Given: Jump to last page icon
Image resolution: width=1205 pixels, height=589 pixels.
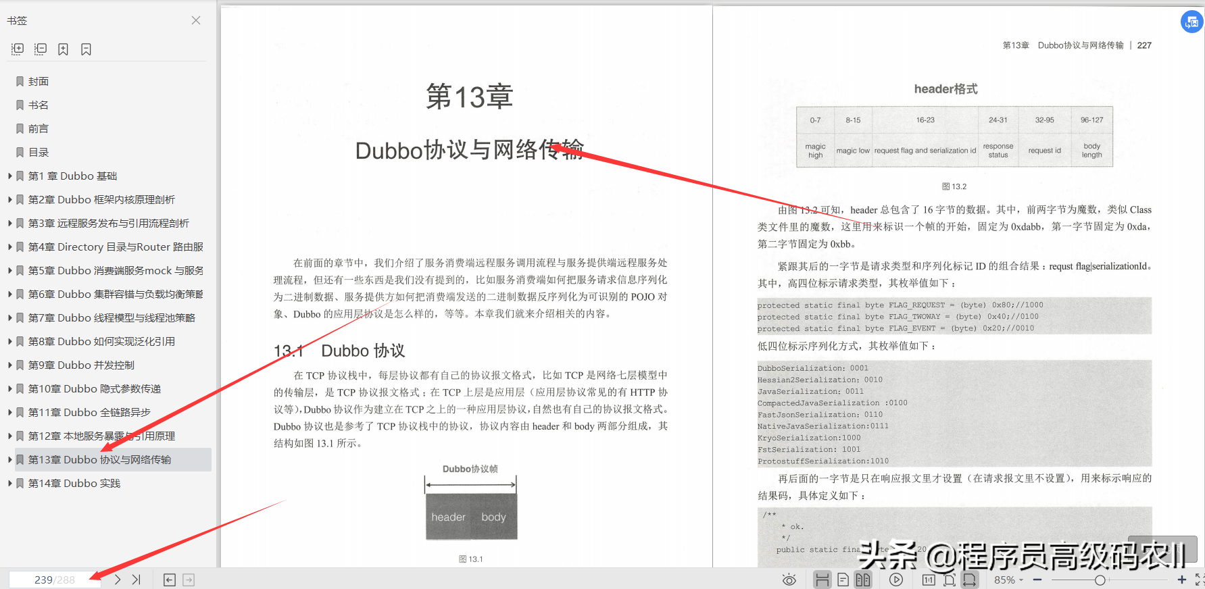Looking at the screenshot, I should tap(137, 580).
